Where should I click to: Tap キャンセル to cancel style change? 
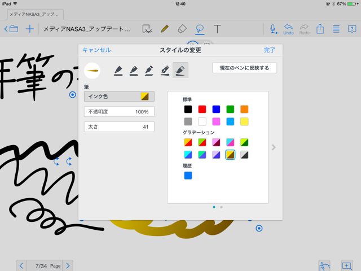pos(96,50)
